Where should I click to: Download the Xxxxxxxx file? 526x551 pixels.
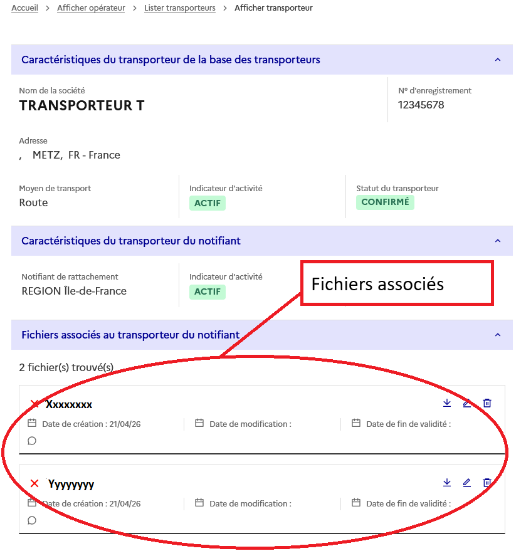pyautogui.click(x=446, y=402)
